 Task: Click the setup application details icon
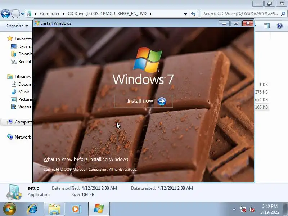14,192
